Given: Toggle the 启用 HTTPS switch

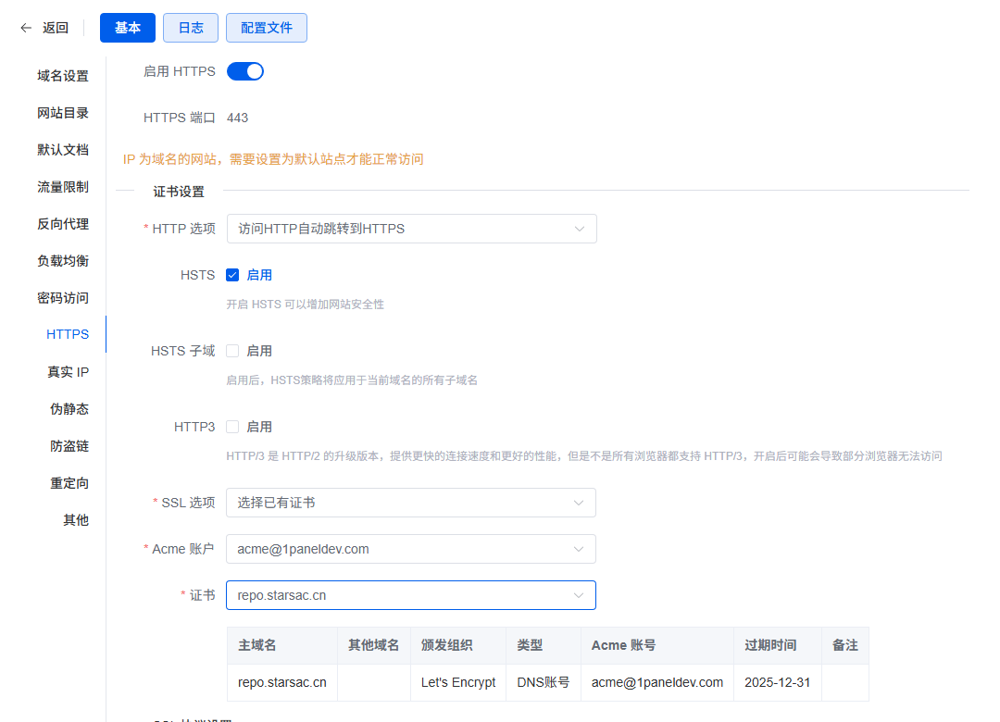Looking at the screenshot, I should click(x=245, y=71).
